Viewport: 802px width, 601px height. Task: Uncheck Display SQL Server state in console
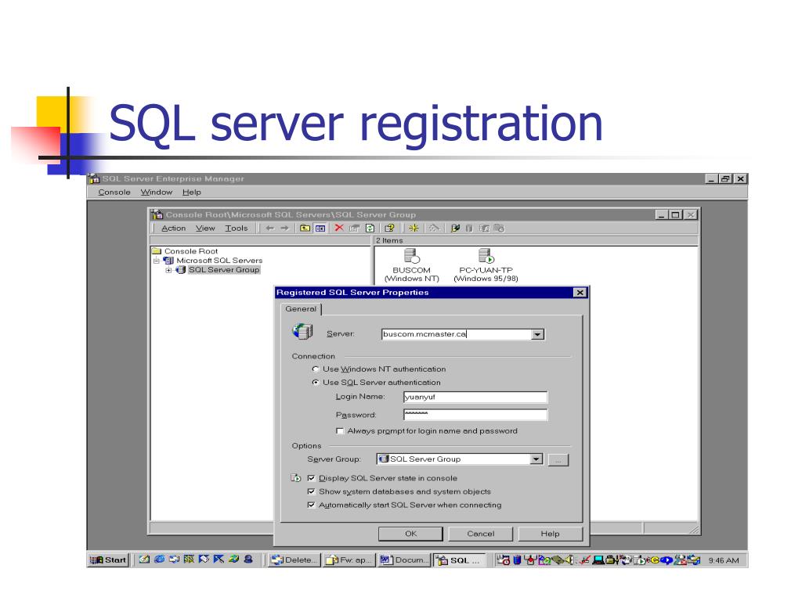[x=311, y=478]
